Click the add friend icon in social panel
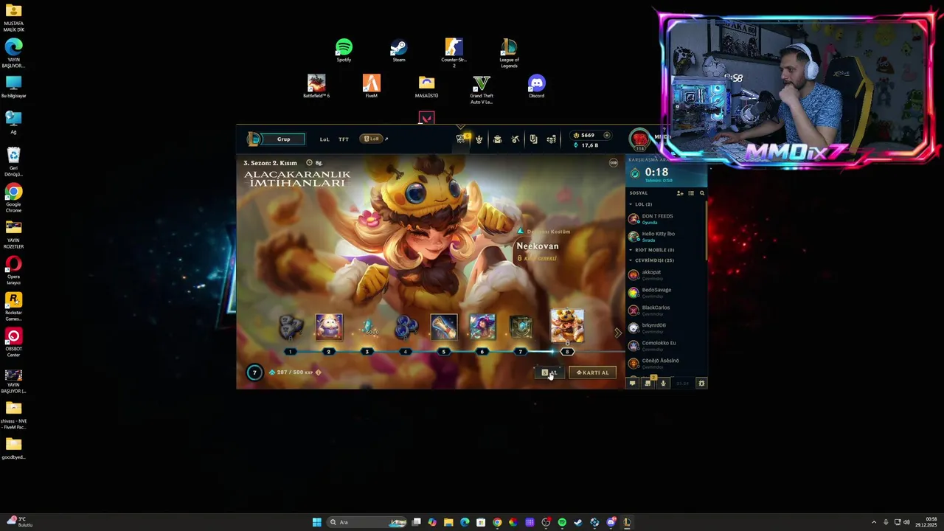 680,193
